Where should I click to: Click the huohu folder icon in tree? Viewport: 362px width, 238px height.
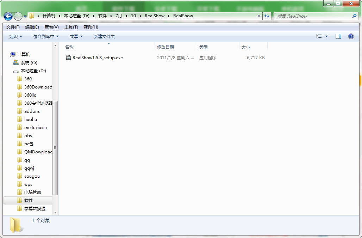(20, 120)
